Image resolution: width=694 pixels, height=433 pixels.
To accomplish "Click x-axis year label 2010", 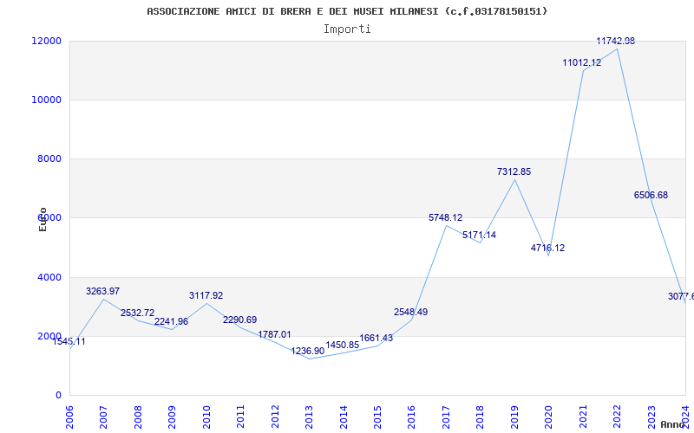I will [x=206, y=417].
